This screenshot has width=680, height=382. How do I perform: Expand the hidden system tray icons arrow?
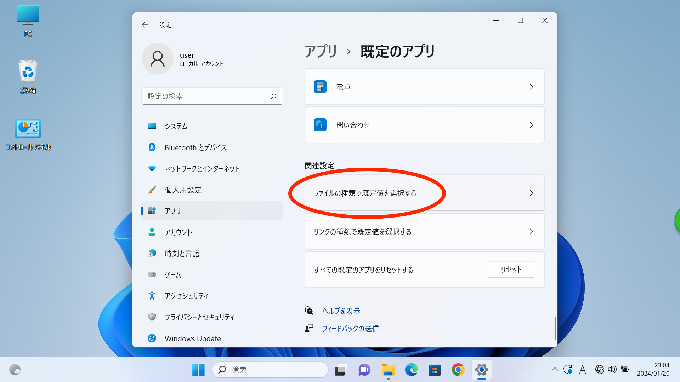coord(555,370)
